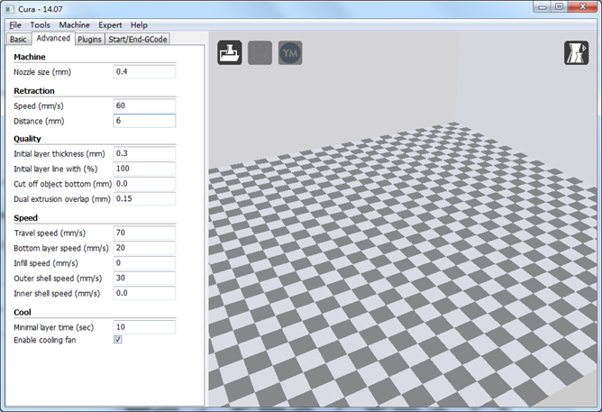The height and width of the screenshot is (412, 602).
Task: Focus the Travel speed field
Action: [x=144, y=233]
